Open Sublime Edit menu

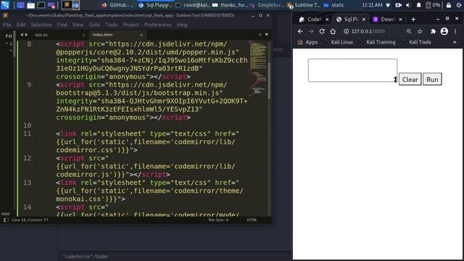(21, 25)
